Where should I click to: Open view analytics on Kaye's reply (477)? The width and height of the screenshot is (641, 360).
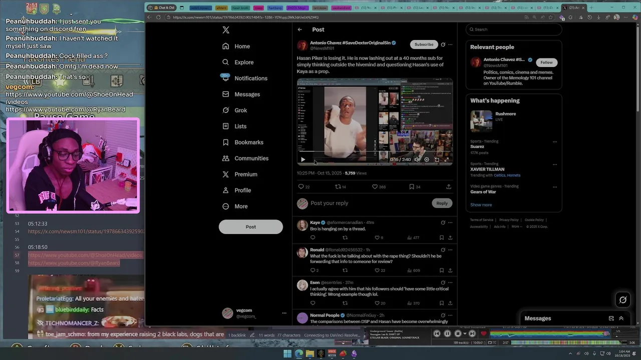(413, 237)
